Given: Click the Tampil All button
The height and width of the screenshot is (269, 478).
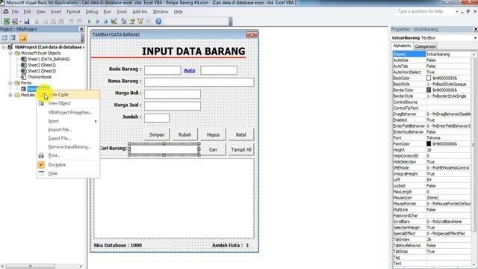Looking at the screenshot, I should tap(240, 149).
